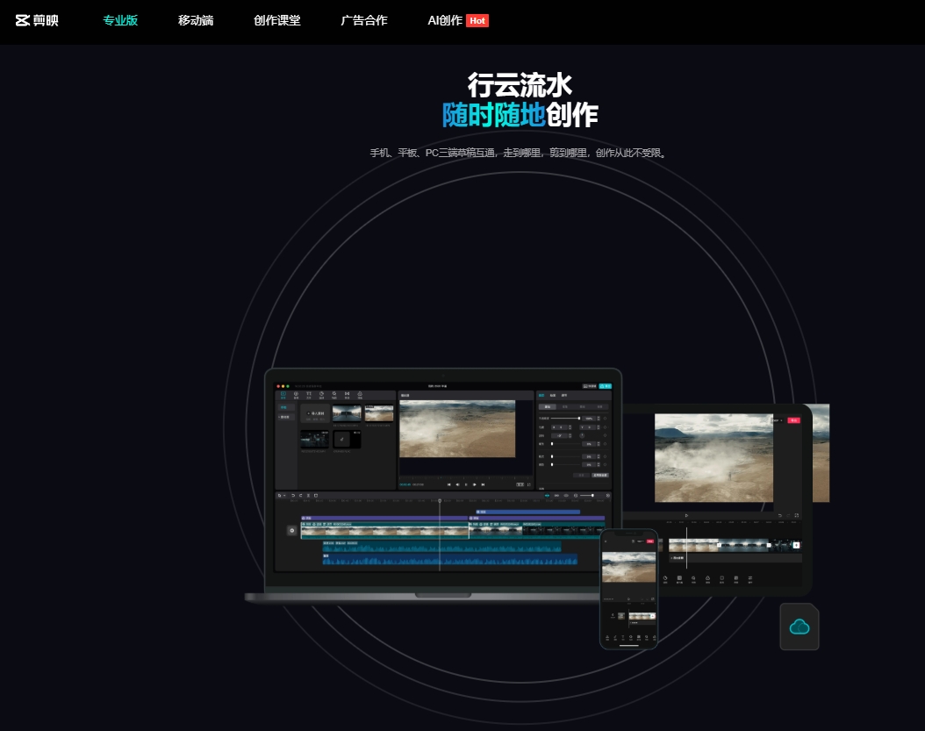Toggle clip linking in the timeline toolbar
Viewport: 925px width, 731px height.
pyautogui.click(x=556, y=495)
